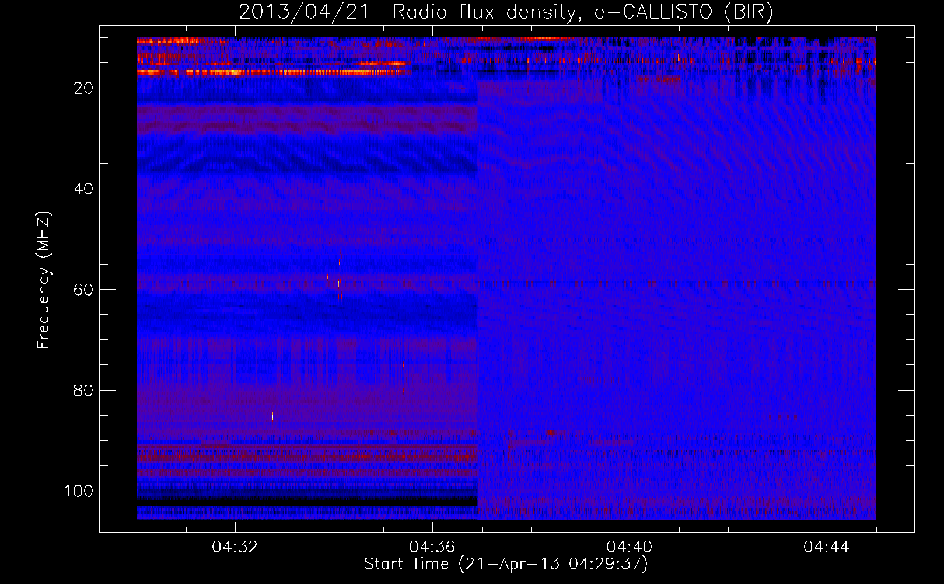Click the time tick label '04:32'
Image resolution: width=944 pixels, height=584 pixels.
pos(235,547)
